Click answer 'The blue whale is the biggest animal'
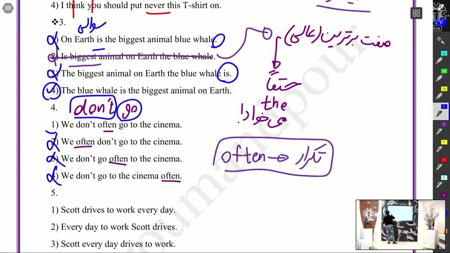450x253 pixels. tap(146, 91)
